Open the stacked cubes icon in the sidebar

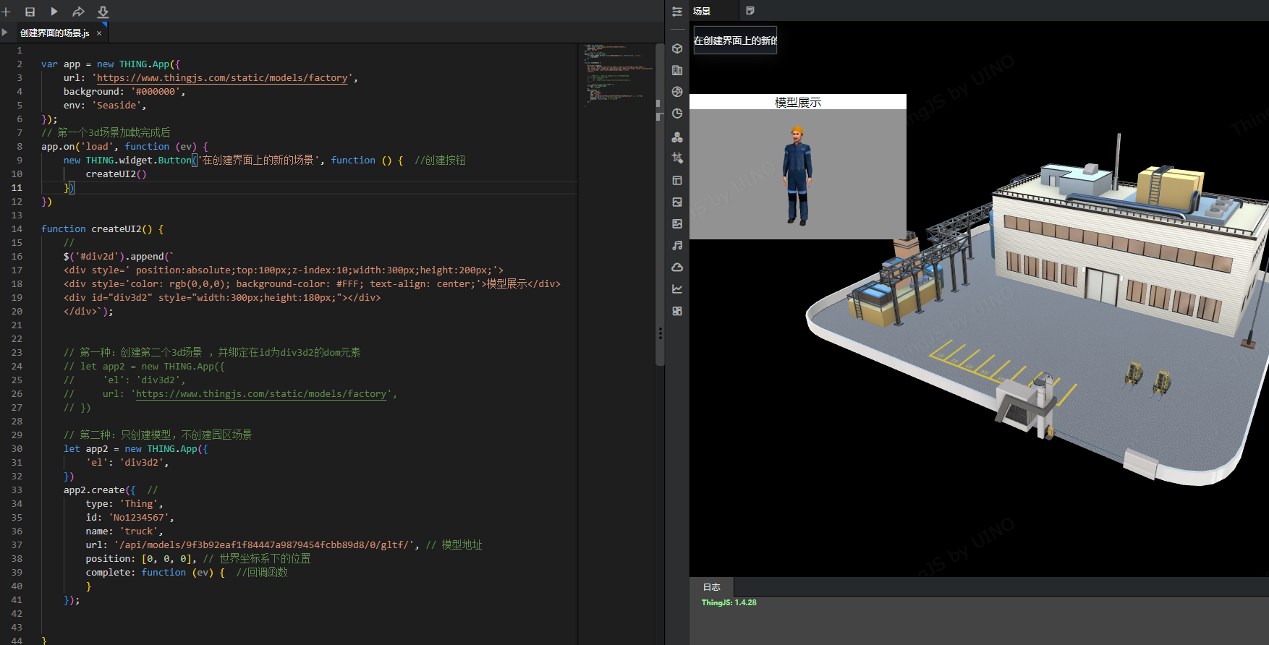pos(677,137)
